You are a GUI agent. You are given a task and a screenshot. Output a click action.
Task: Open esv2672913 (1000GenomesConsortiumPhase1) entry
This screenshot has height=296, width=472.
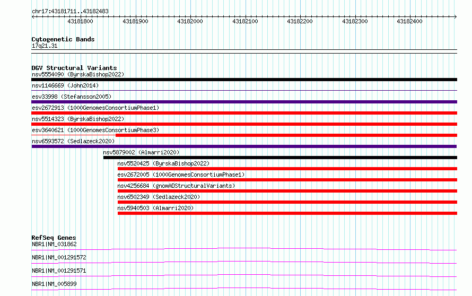pyautogui.click(x=95, y=108)
